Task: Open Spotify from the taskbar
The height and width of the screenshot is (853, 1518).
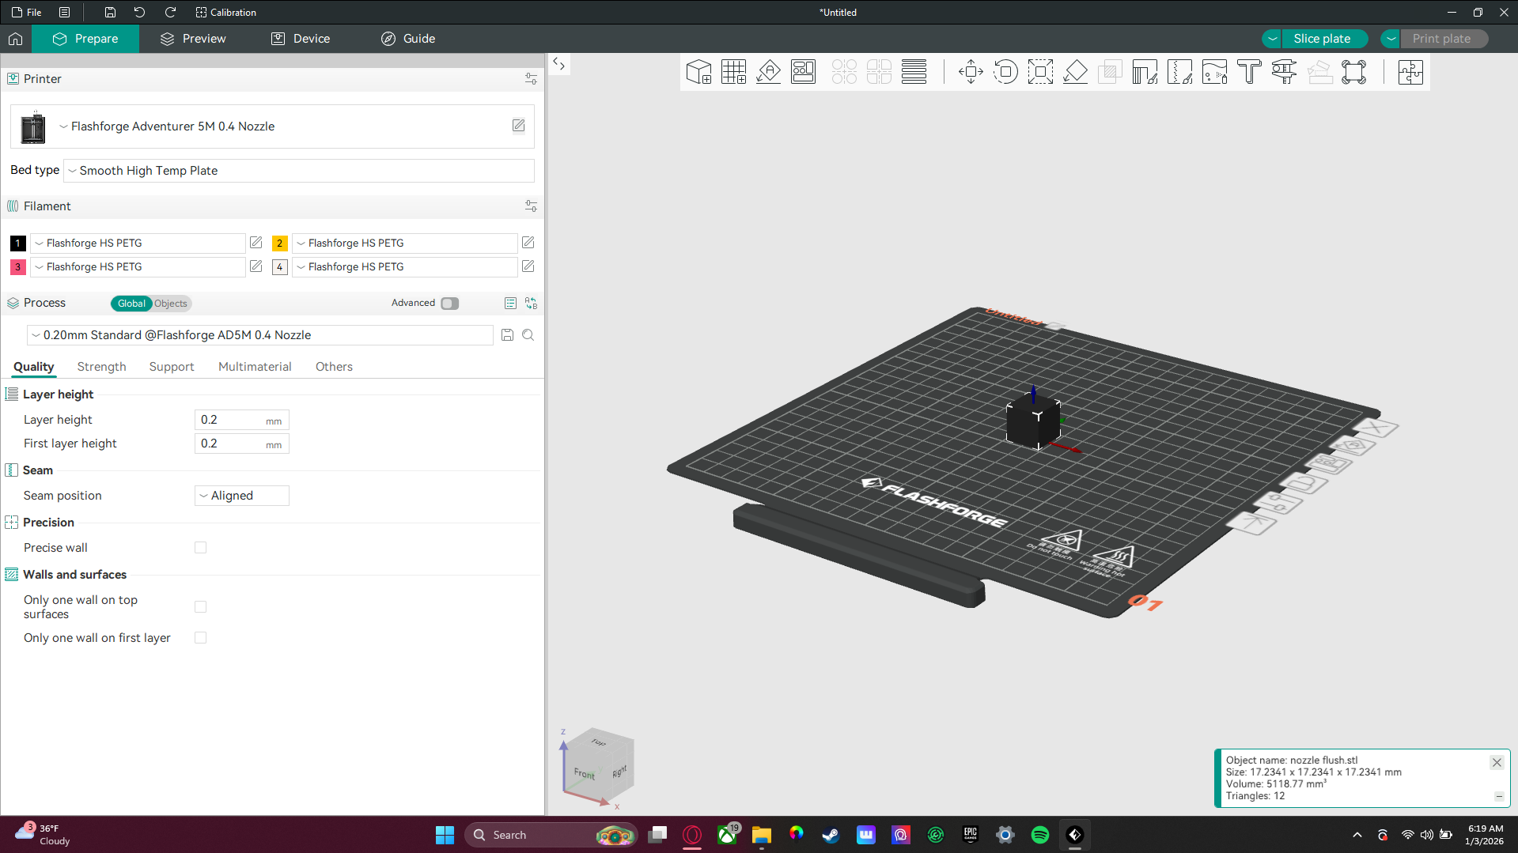Action: 1040,835
